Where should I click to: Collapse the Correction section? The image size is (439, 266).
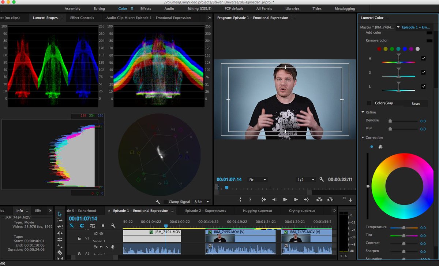pyautogui.click(x=363, y=138)
